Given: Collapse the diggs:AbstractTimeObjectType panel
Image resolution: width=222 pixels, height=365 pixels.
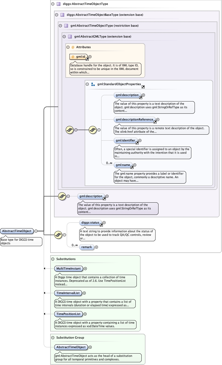Looking at the screenshot, I should pyautogui.click(x=53, y=4).
